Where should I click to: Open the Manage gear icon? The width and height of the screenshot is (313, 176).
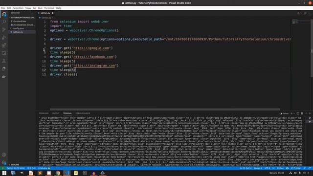click(x=4, y=163)
